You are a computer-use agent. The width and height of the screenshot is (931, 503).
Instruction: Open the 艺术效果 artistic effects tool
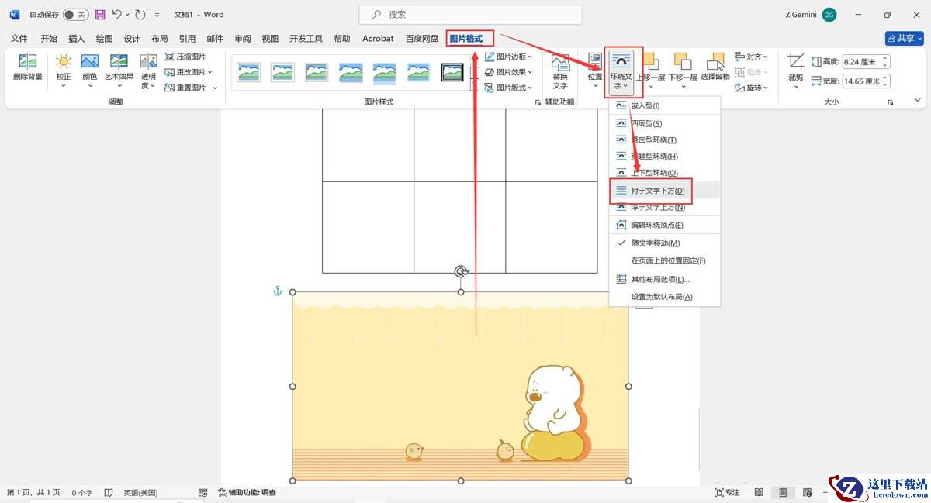click(x=119, y=71)
